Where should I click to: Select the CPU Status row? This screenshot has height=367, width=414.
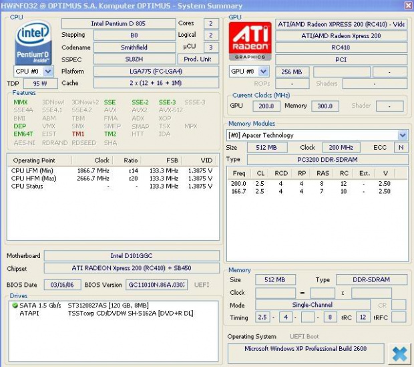(x=112, y=186)
